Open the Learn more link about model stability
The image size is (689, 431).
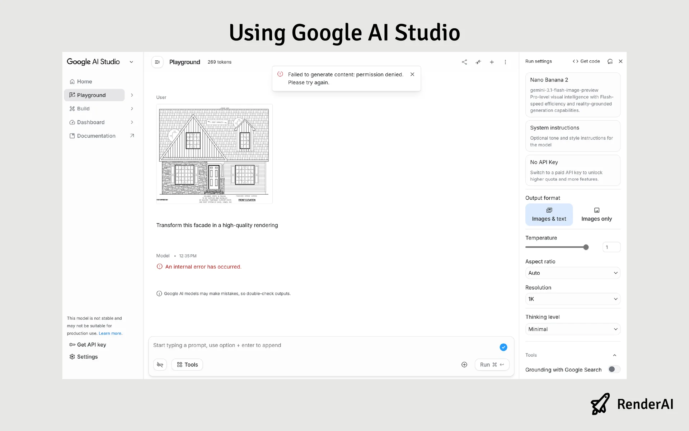click(x=110, y=333)
